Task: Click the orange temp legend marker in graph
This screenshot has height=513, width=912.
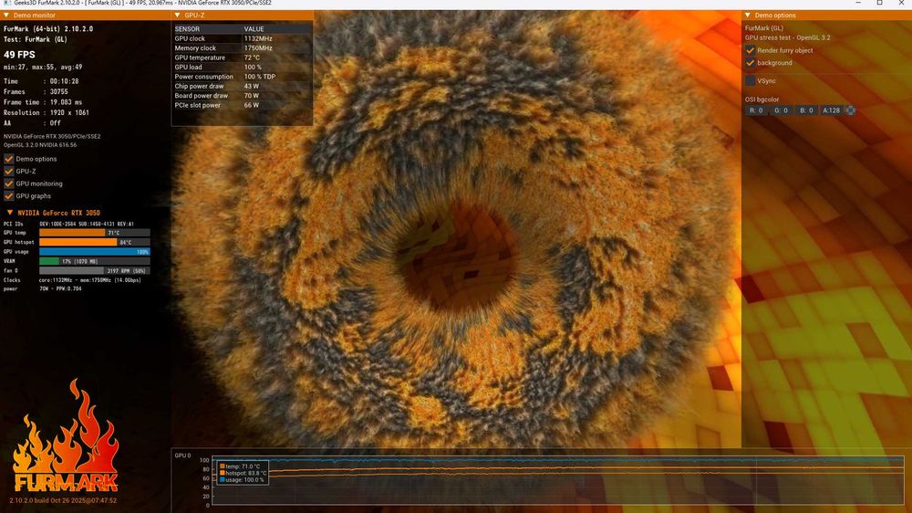Action: 223,466
